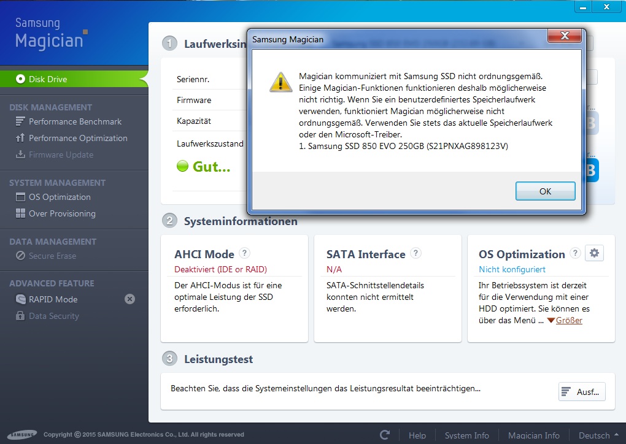Click the 'Seriennr.' label

tap(193, 79)
